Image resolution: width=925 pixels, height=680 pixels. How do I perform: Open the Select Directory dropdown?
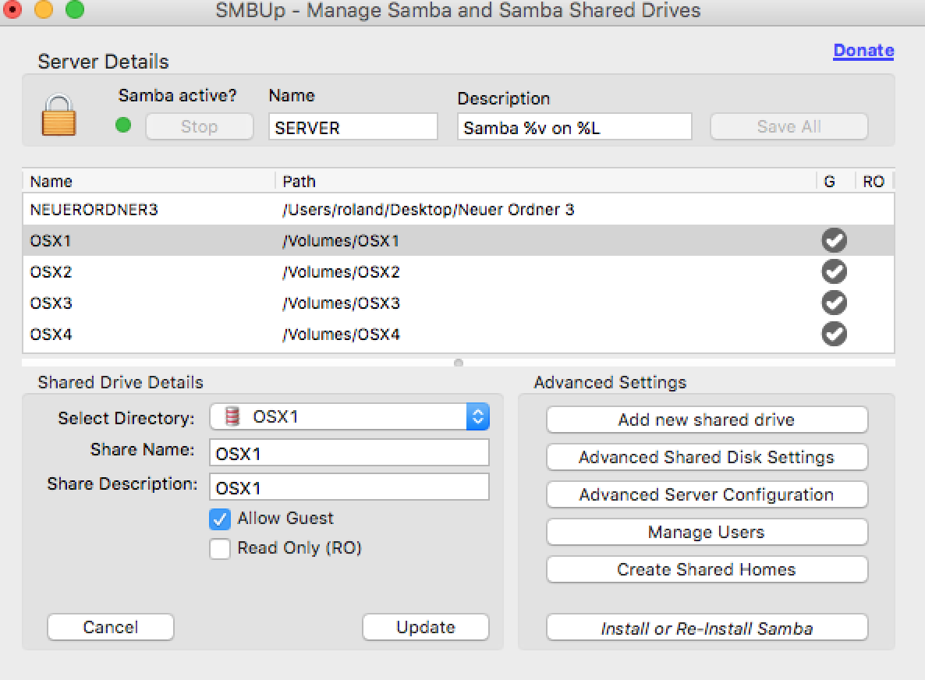pyautogui.click(x=349, y=417)
